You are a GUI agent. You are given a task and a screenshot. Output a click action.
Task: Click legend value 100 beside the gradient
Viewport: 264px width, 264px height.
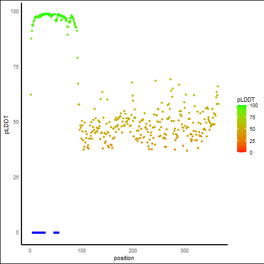(x=254, y=106)
